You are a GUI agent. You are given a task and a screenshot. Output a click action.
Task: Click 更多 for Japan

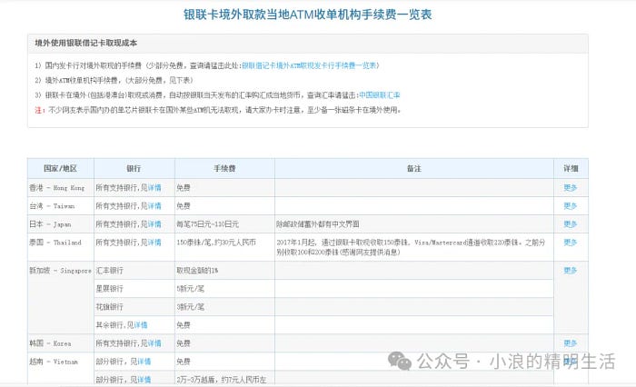point(571,223)
